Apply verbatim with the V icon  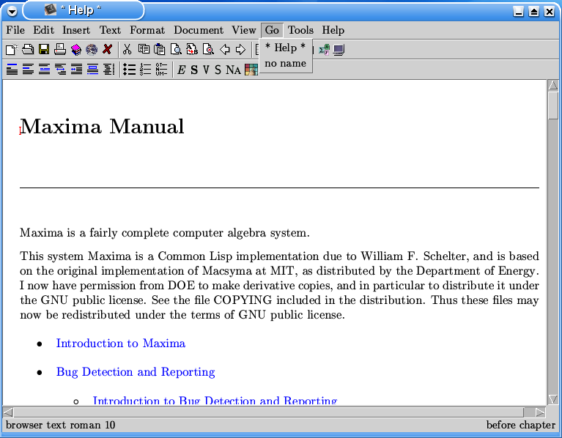pos(206,70)
